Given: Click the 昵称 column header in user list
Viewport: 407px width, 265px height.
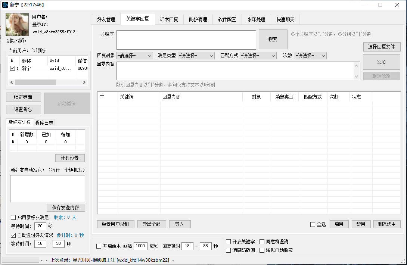Looking at the screenshot, I should 34,61.
